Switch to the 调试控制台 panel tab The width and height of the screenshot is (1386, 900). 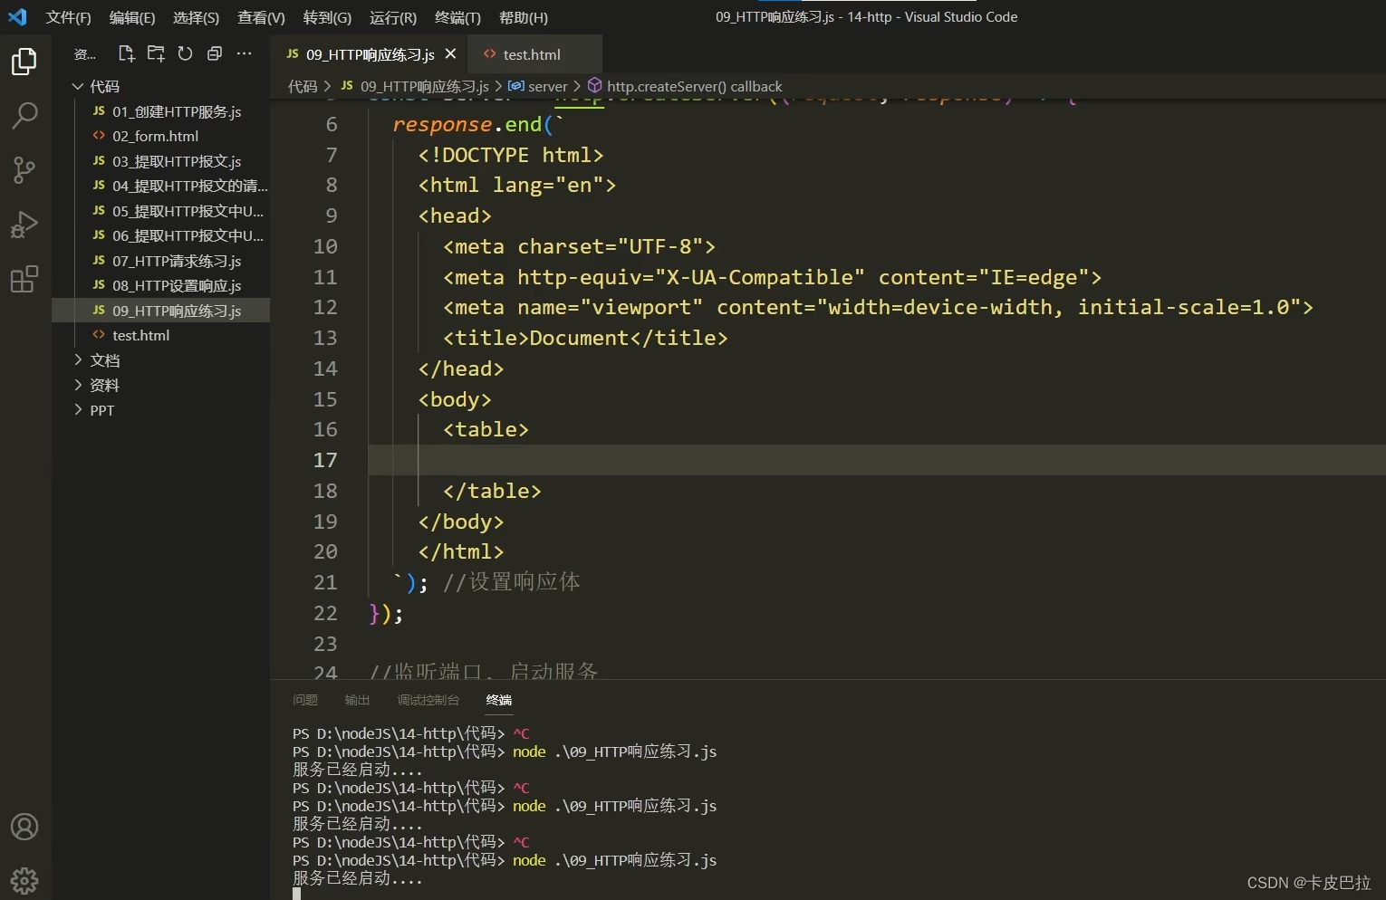[x=428, y=700]
